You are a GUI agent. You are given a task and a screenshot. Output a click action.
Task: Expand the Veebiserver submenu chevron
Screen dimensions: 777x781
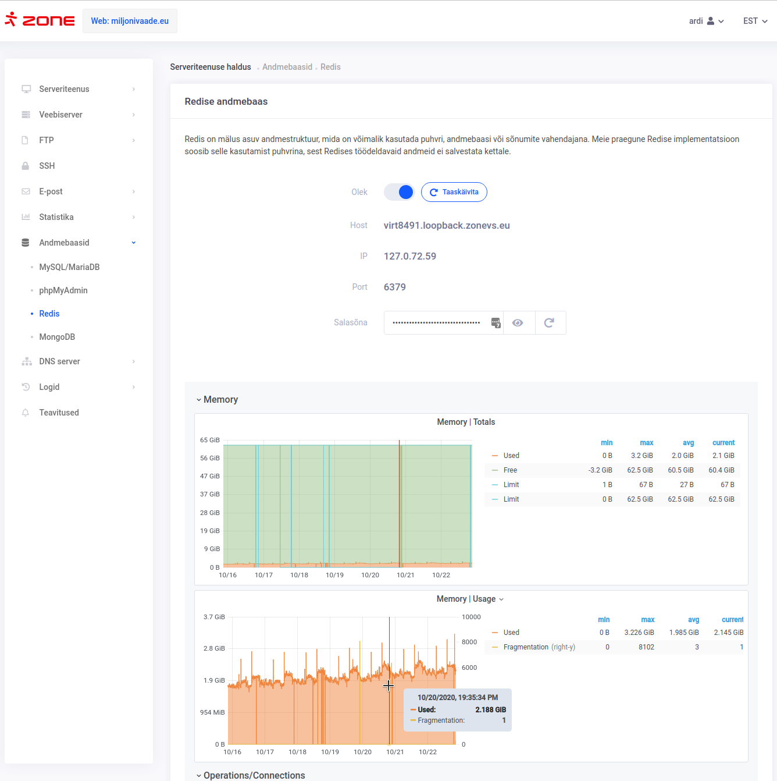point(134,115)
